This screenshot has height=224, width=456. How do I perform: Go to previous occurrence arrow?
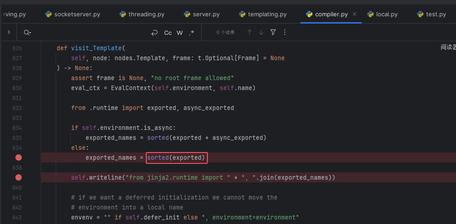click(x=249, y=32)
